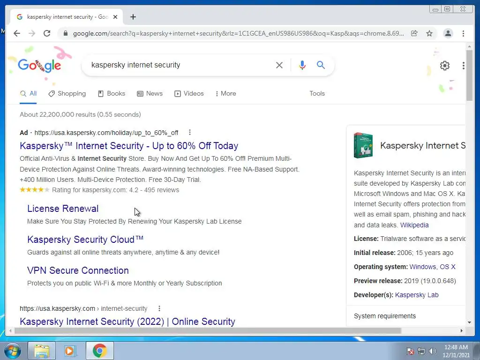Viewport: 480px width, 360px height.
Task: Open the VPN Secure Connection sitelink
Action: (x=78, y=270)
